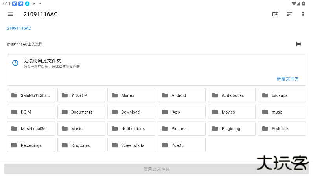Open the DCIM folder

pos(31,112)
